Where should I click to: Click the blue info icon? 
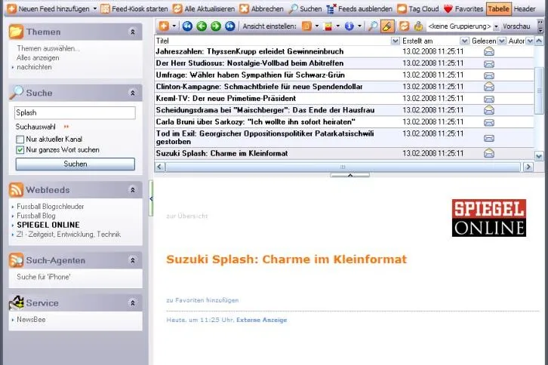tap(349, 26)
